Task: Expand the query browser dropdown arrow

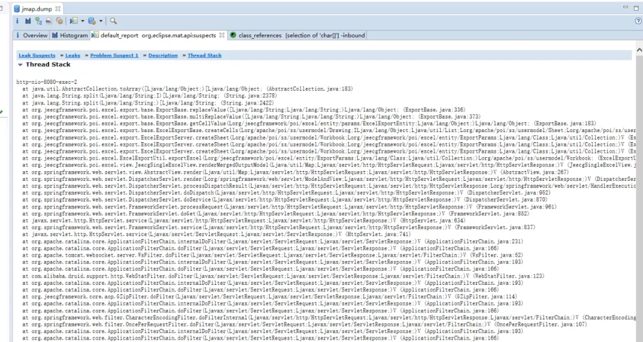Action: [101, 21]
